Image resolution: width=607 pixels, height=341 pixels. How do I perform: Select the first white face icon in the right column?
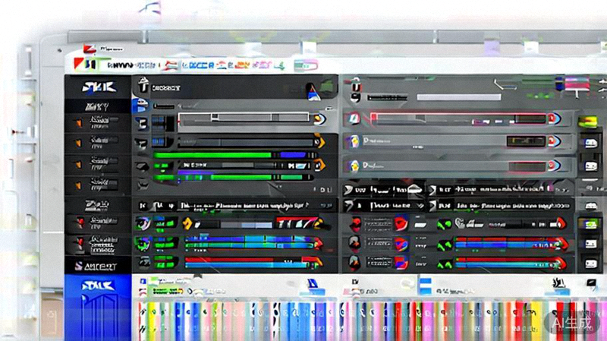click(x=588, y=142)
